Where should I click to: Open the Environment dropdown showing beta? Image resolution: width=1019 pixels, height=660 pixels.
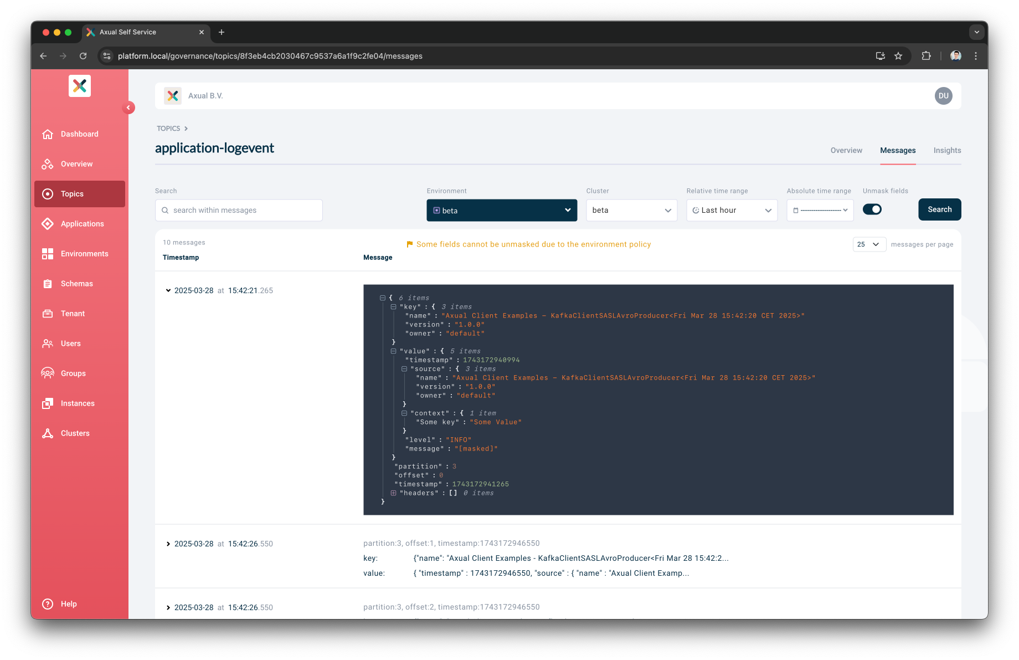[x=502, y=211]
